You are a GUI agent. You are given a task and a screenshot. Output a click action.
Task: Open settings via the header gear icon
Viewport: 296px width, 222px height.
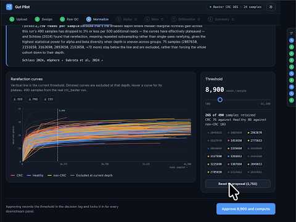(x=271, y=7)
